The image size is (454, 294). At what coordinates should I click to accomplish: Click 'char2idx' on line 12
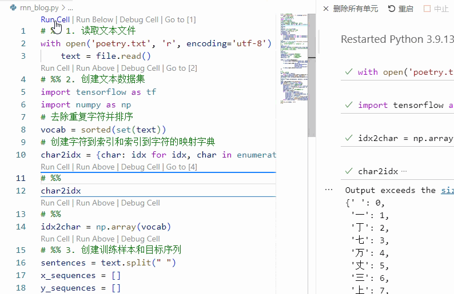[61, 191]
